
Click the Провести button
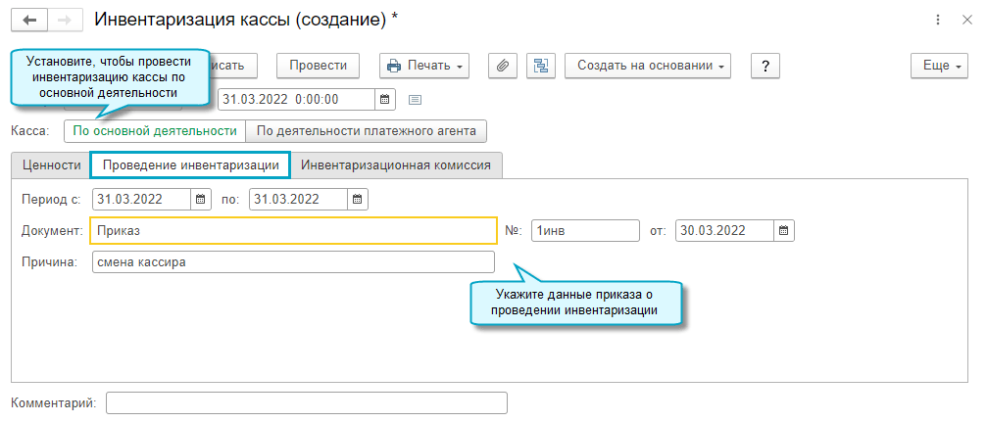click(x=318, y=66)
